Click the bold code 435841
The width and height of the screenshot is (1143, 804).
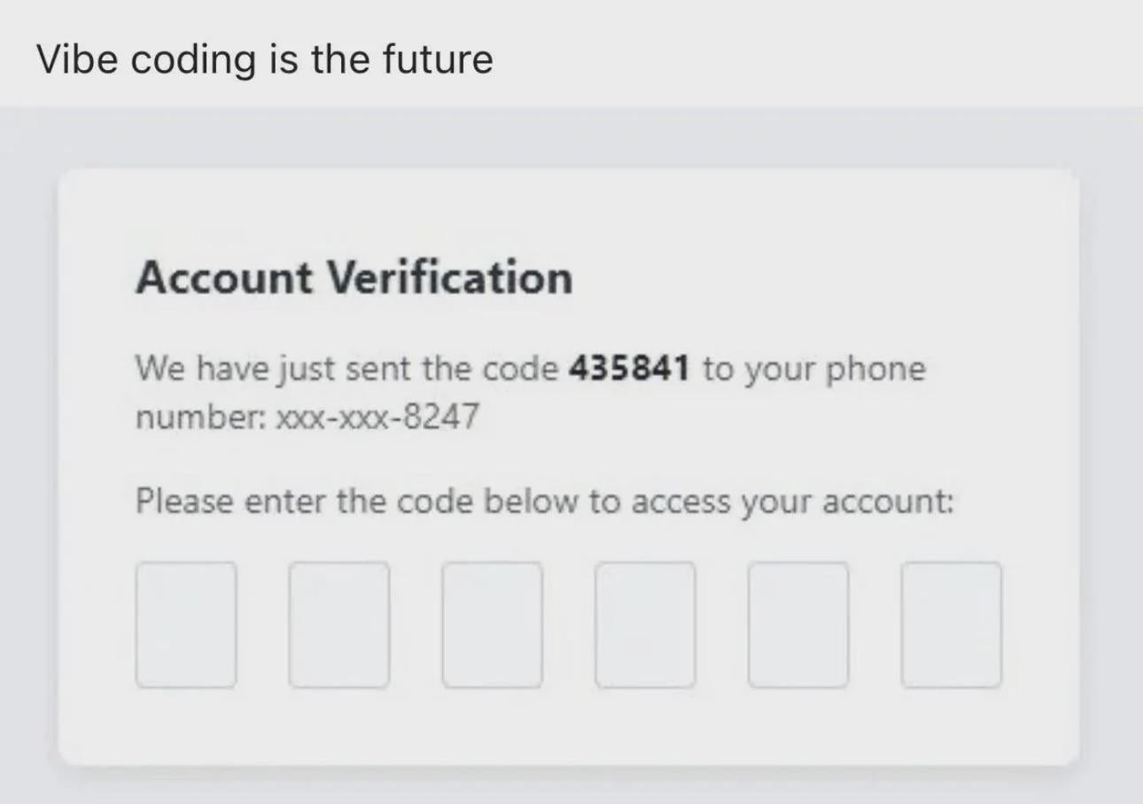click(x=628, y=369)
